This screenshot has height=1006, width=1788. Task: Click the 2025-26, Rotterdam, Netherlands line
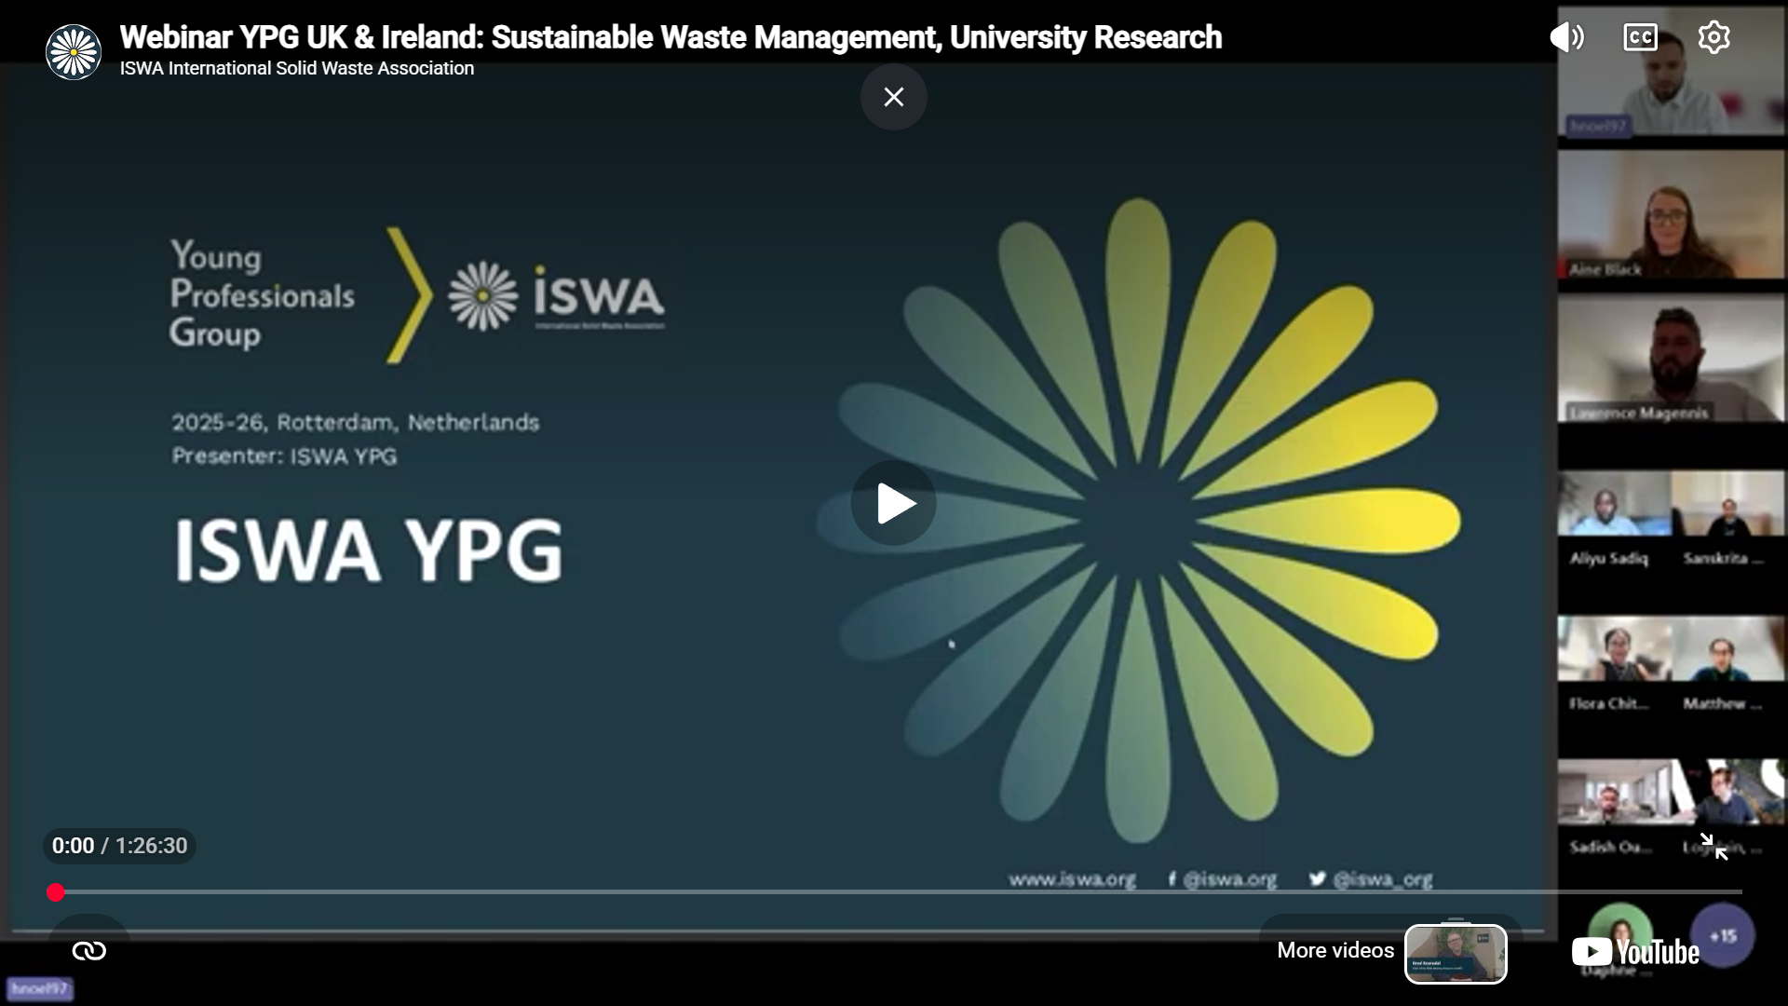pyautogui.click(x=356, y=423)
